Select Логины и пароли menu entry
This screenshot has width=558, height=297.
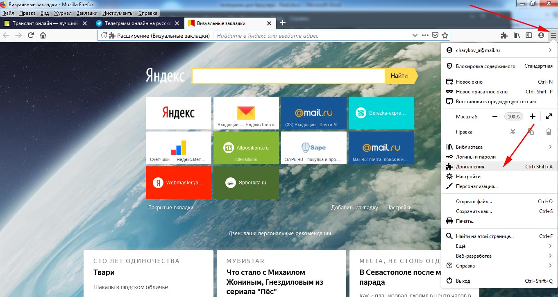coord(499,157)
